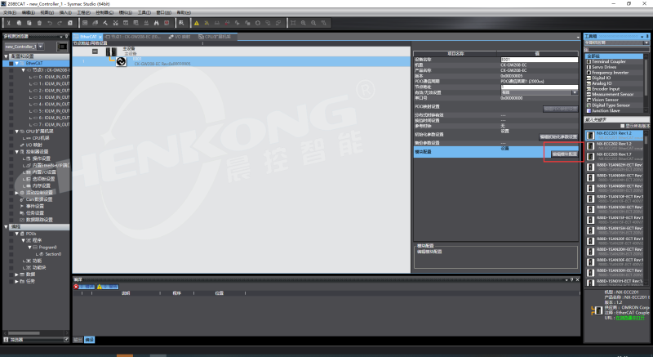Click the Zoom In magnifier icon

[x=303, y=23]
